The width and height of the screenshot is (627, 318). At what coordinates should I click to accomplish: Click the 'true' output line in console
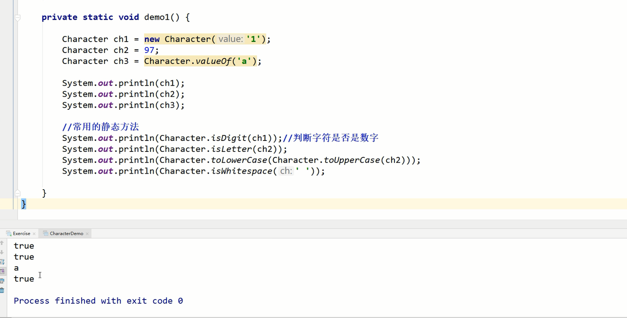pos(24,246)
